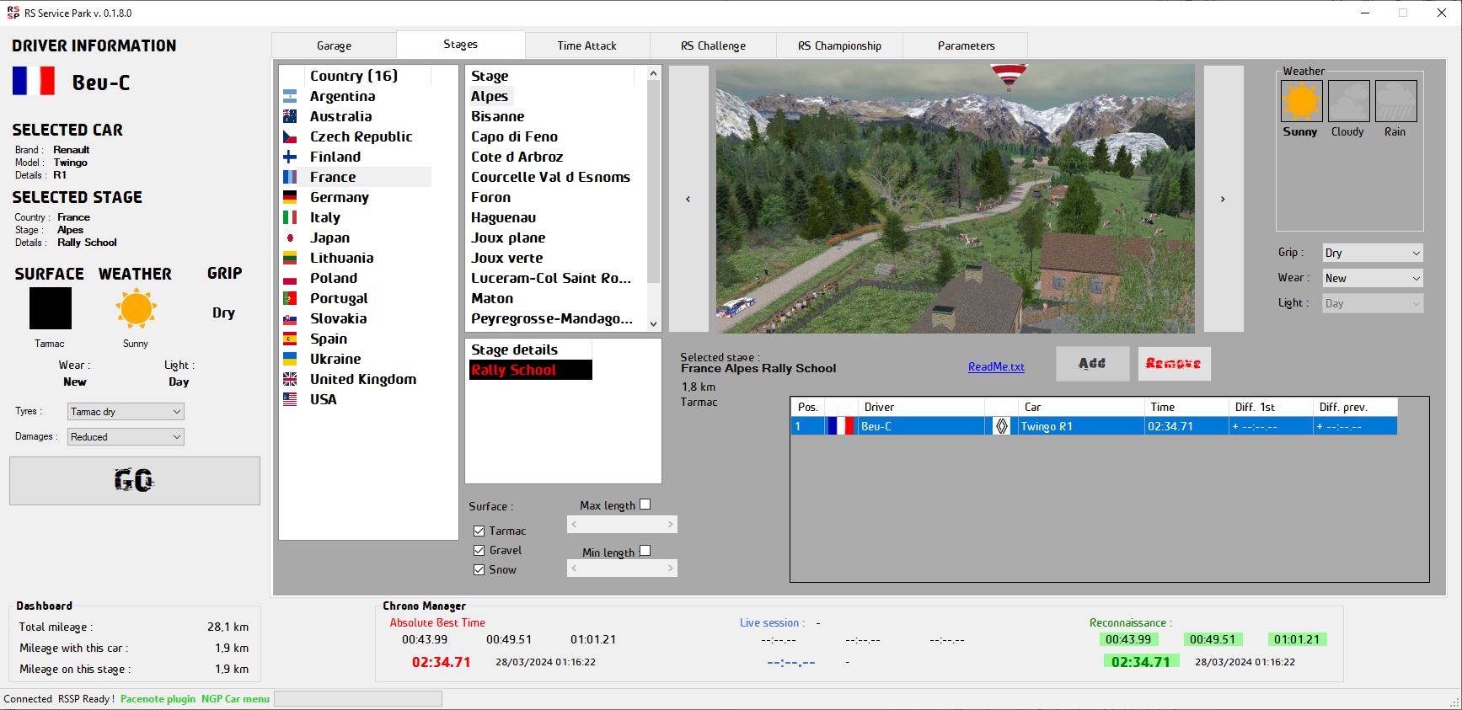This screenshot has width=1462, height=710.
Task: Toggle the Gravel surface checkbox
Action: [x=479, y=550]
